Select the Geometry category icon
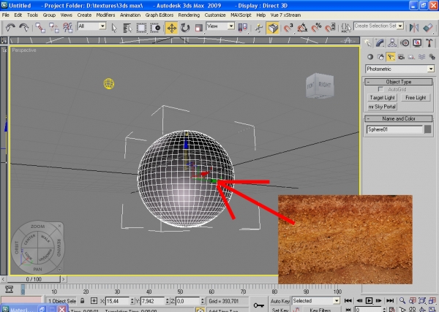This screenshot has height=312, width=439. point(370,57)
